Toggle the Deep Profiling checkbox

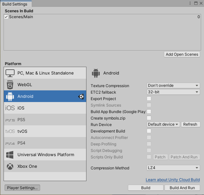coord(149,144)
